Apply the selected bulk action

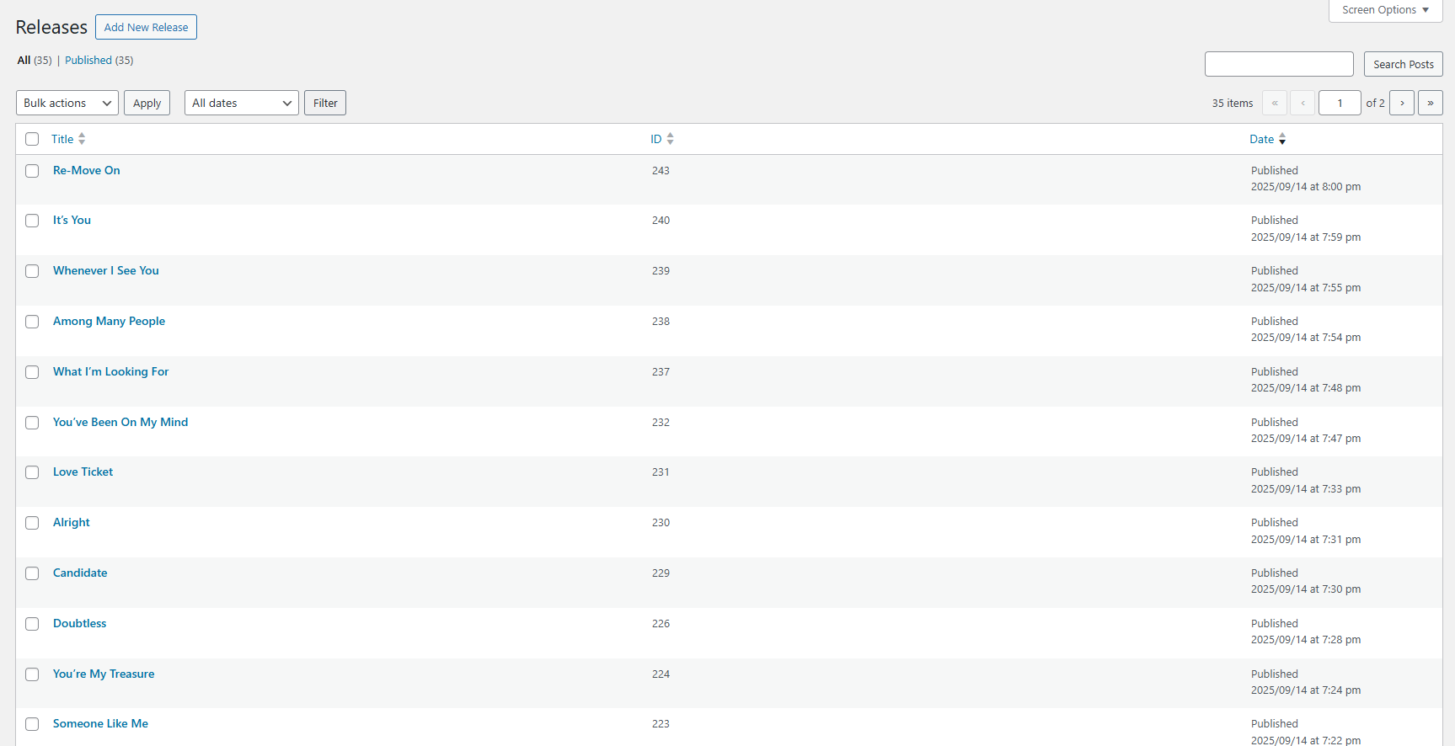(x=147, y=103)
